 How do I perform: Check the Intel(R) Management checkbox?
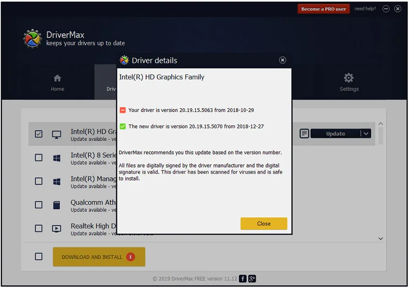(38, 181)
